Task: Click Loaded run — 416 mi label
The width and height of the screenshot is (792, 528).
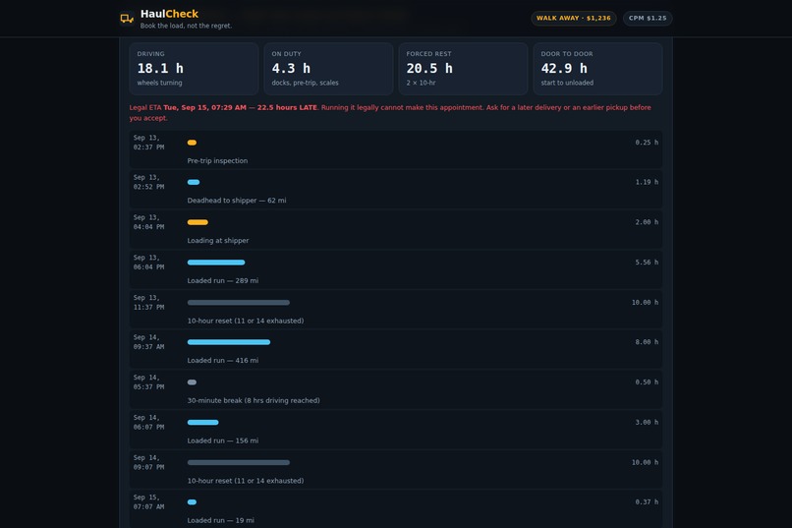Action: pyautogui.click(x=223, y=360)
